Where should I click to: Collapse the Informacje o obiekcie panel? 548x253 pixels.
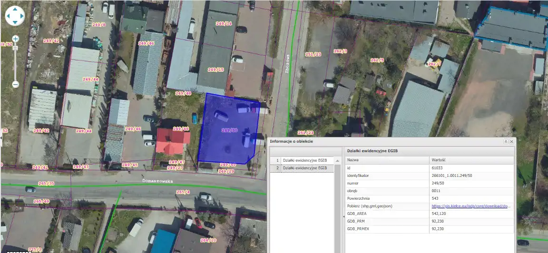(506, 142)
